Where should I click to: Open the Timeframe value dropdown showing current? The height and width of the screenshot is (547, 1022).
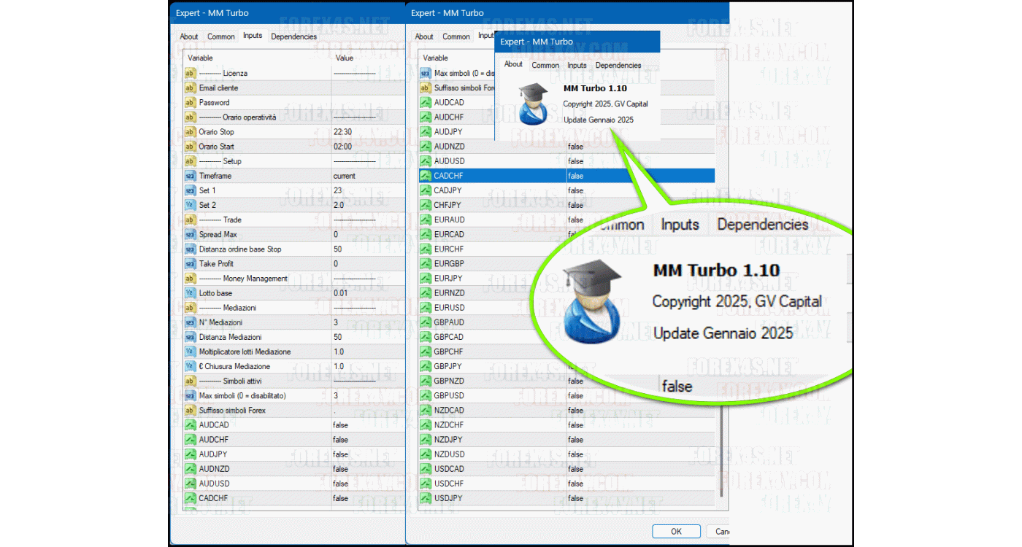click(345, 176)
